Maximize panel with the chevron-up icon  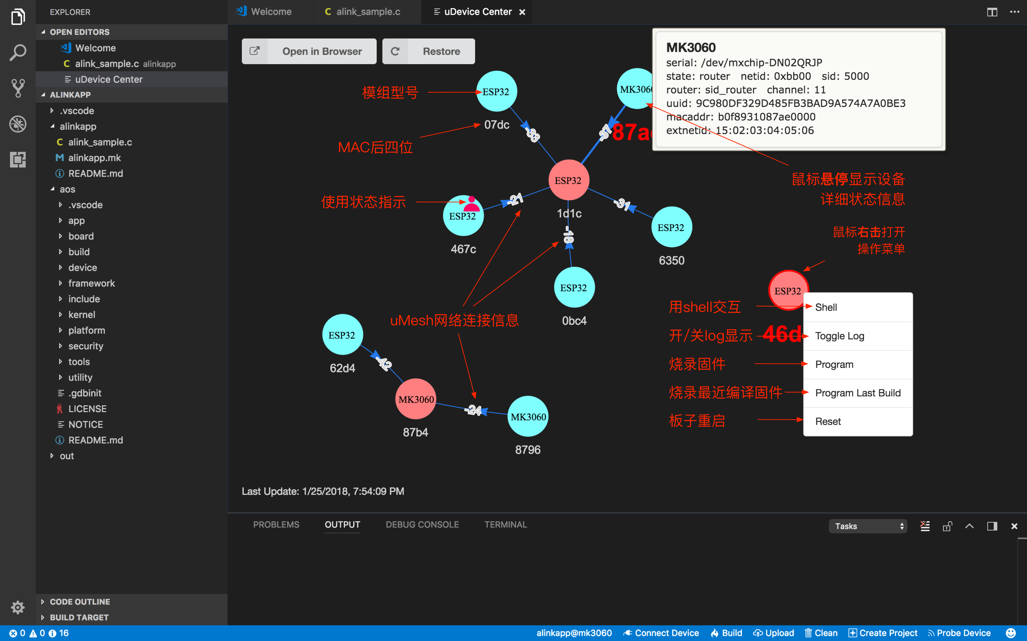pos(969,526)
